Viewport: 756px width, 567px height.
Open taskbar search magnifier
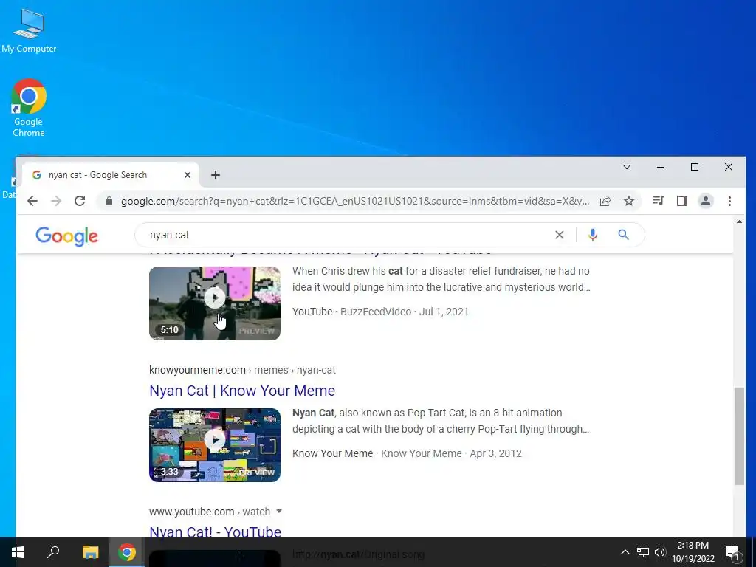click(x=53, y=552)
